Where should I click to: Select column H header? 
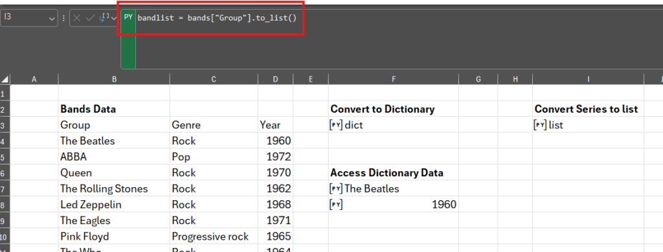click(515, 79)
